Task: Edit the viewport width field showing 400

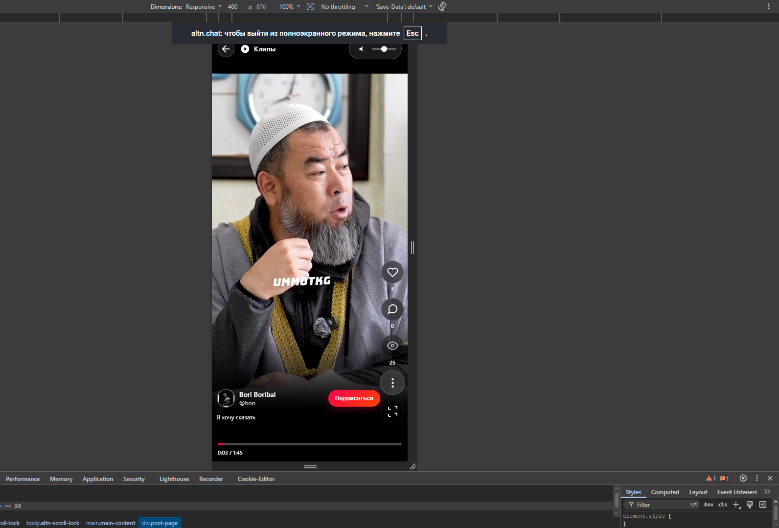Action: 234,7
